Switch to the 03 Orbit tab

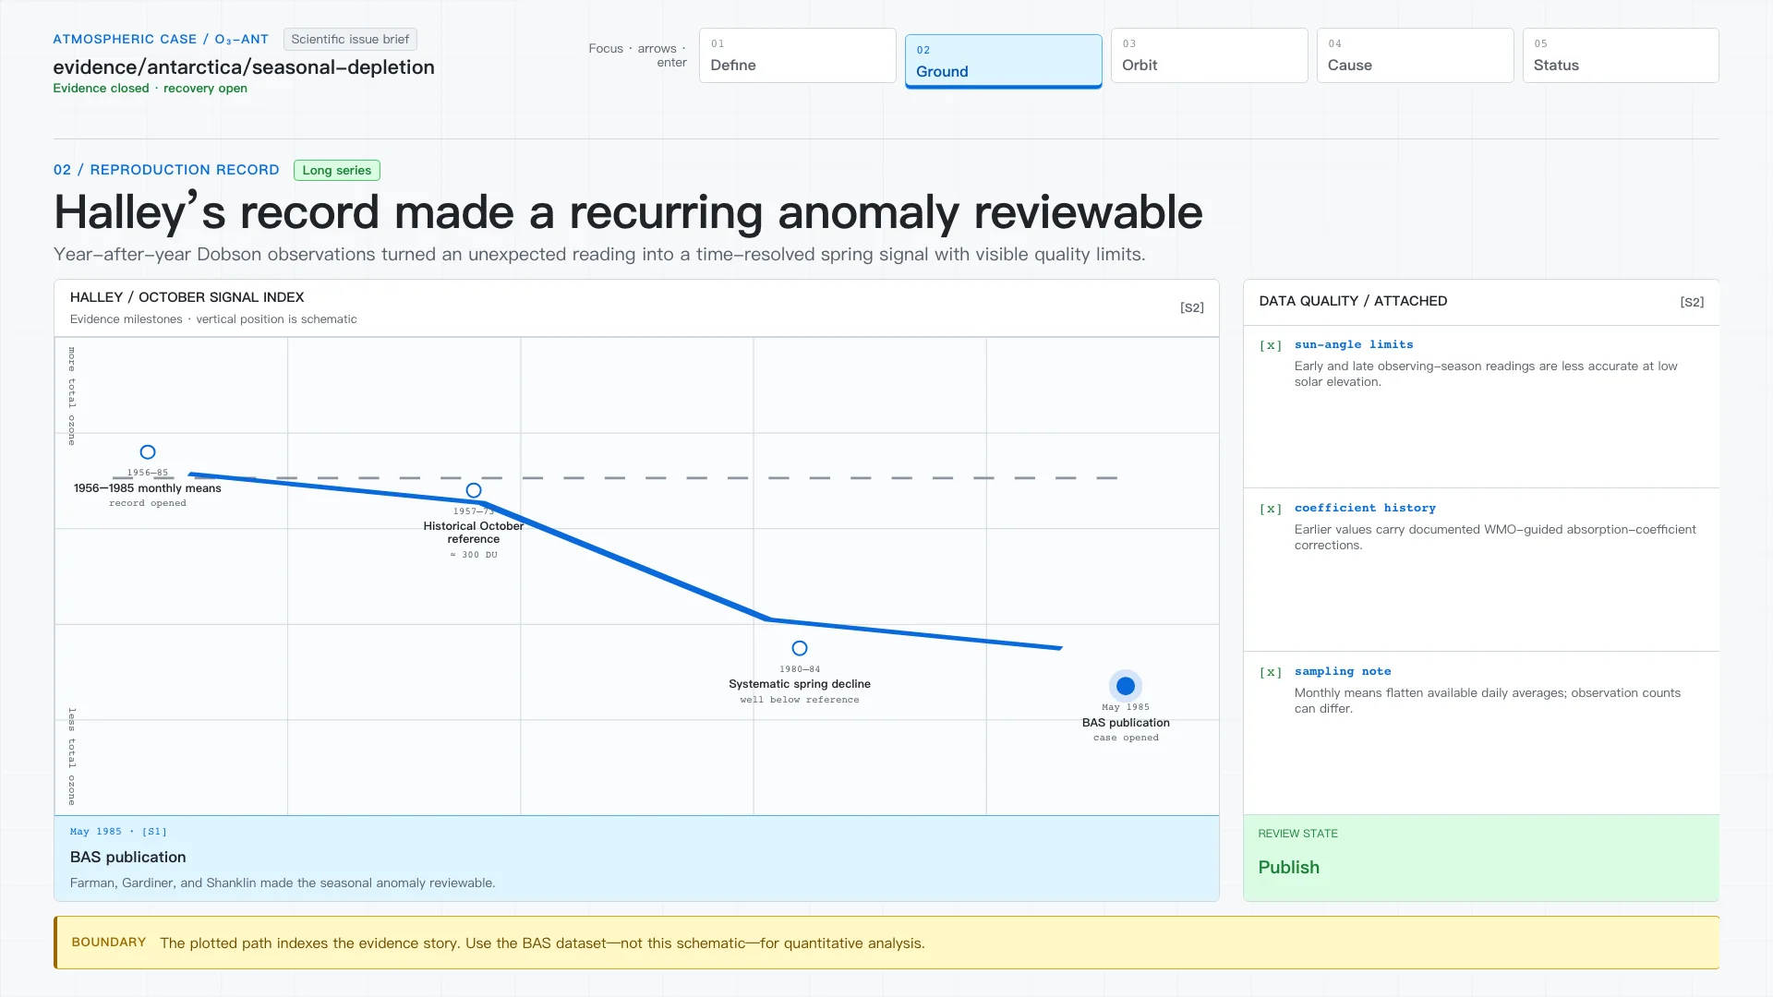pos(1209,55)
